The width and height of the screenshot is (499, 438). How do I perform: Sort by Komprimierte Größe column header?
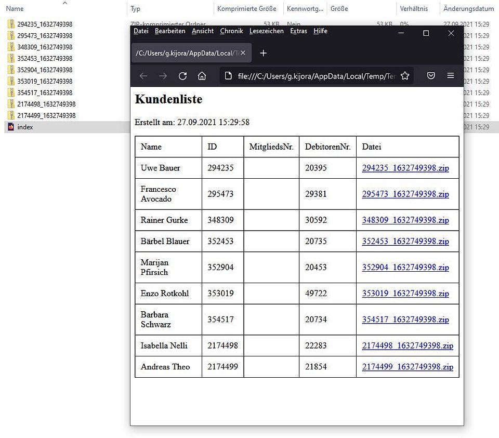pyautogui.click(x=247, y=9)
